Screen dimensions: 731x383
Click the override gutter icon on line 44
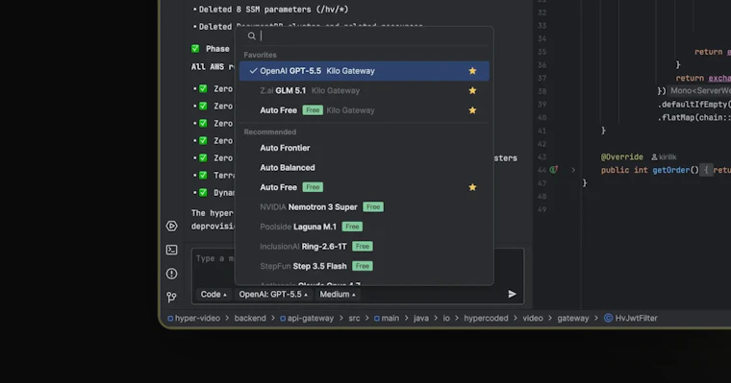[x=553, y=170]
